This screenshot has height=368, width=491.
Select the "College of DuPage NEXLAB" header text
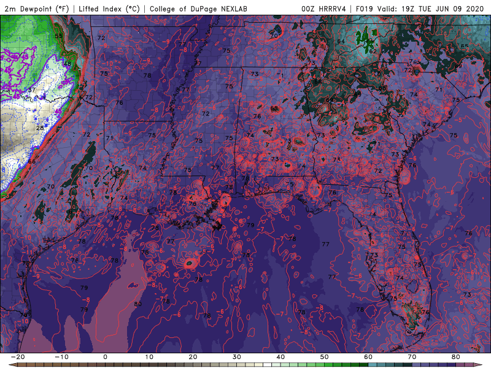tap(198, 9)
